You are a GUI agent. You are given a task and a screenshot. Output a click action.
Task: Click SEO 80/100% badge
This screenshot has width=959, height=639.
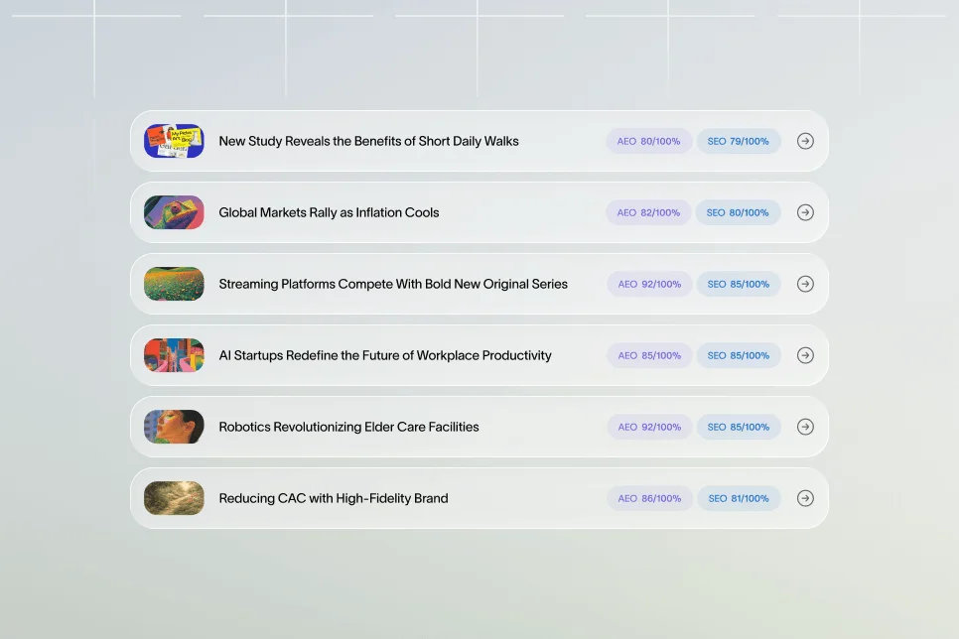point(738,212)
